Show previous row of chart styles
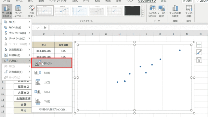Screen dimensions: 208x117 pyautogui.click(x=143, y=7)
